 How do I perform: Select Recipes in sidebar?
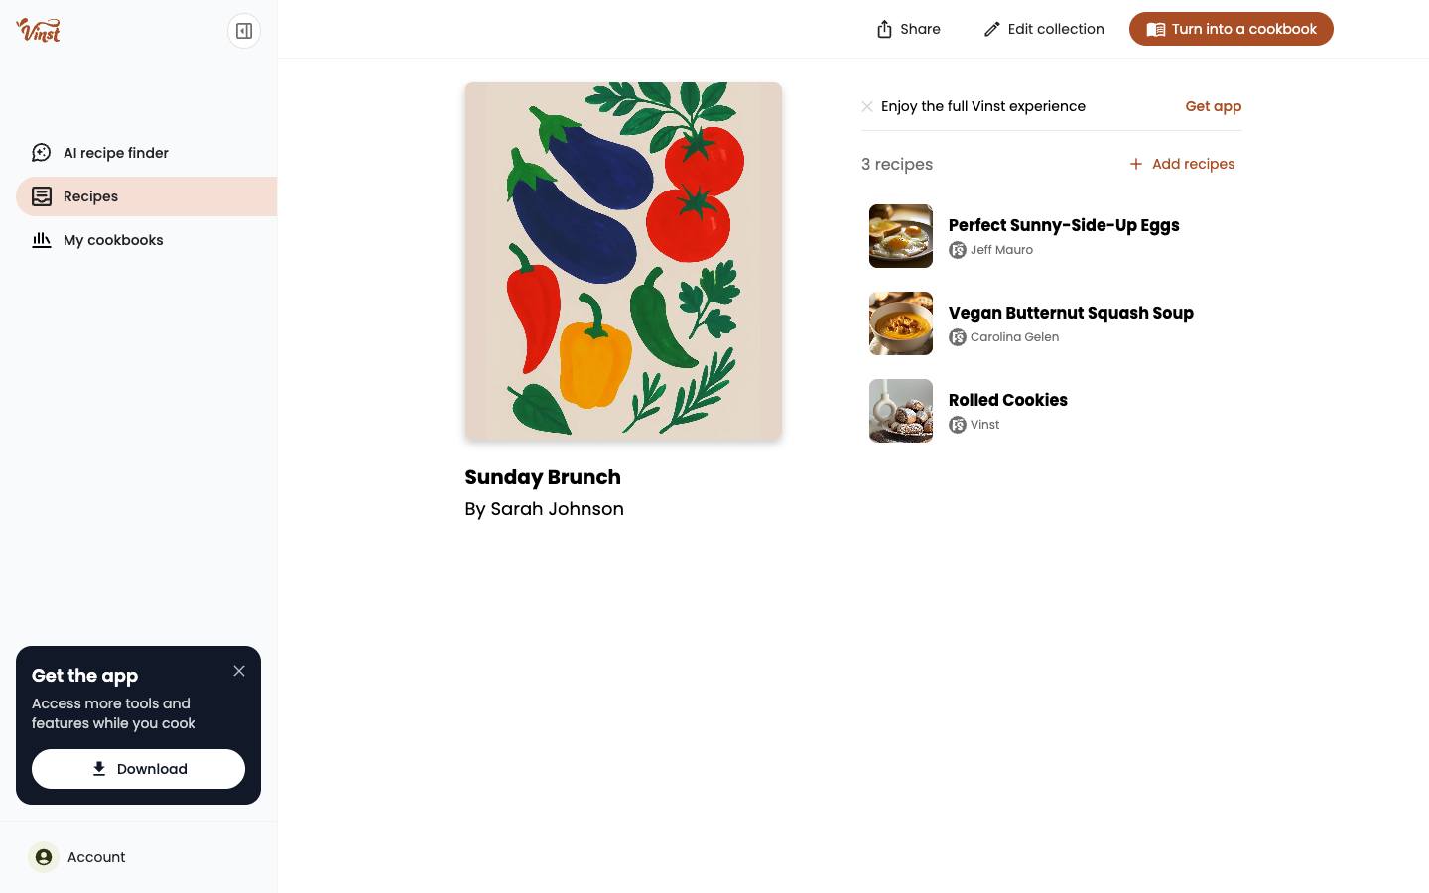coord(146,196)
